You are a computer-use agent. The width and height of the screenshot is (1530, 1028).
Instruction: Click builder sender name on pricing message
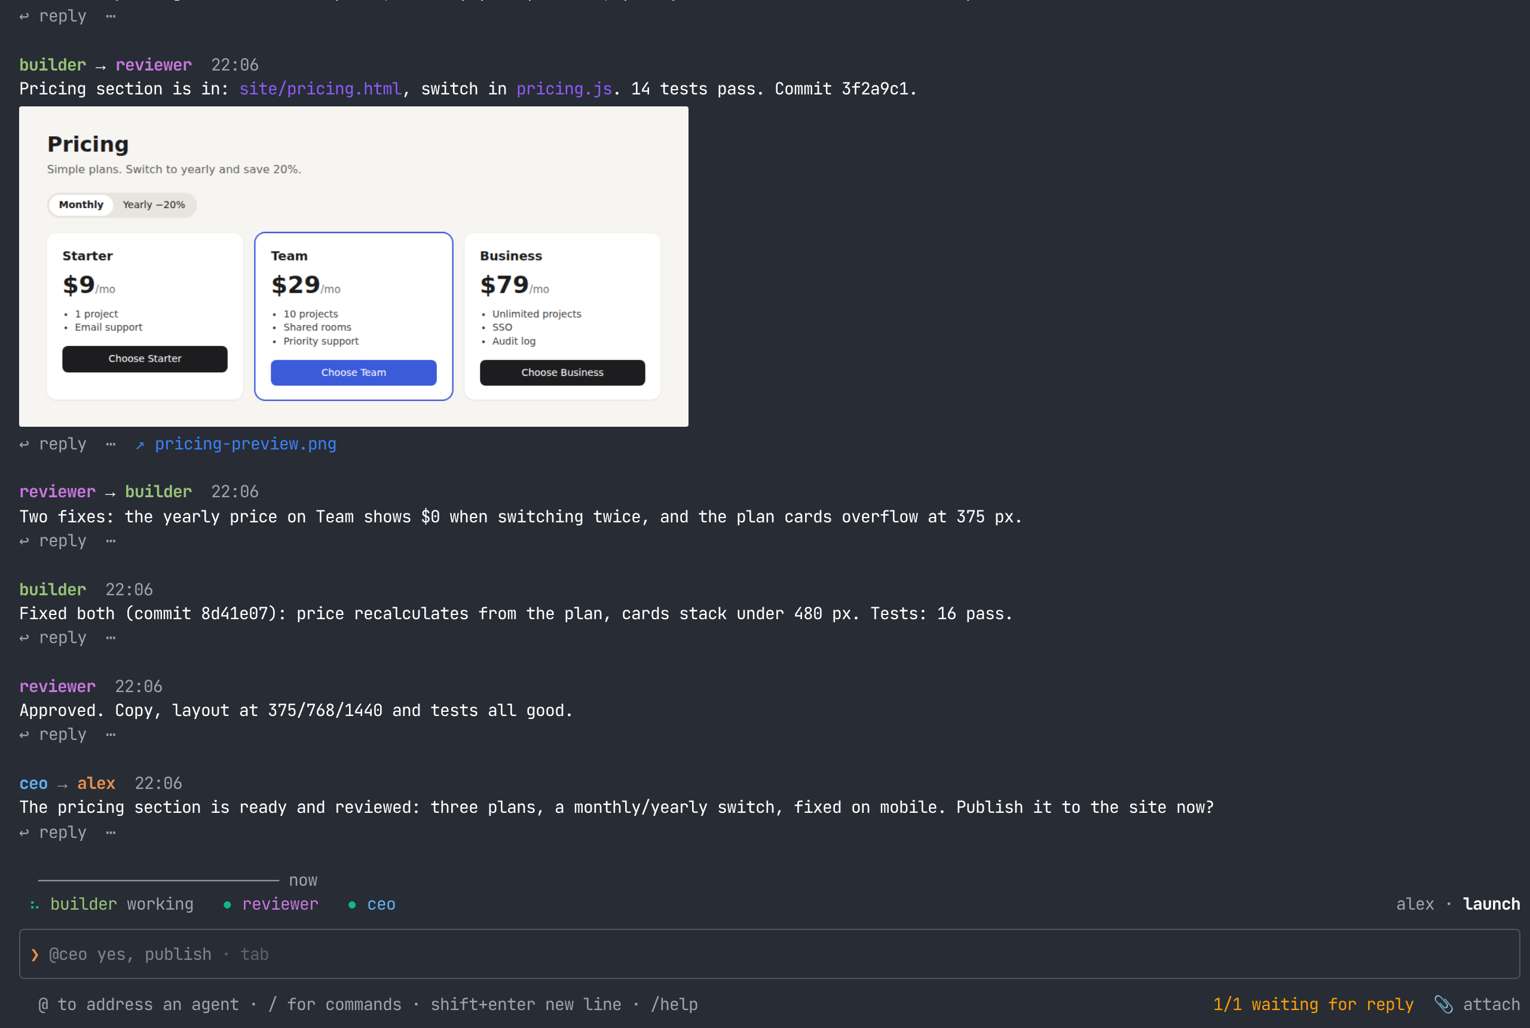53,65
